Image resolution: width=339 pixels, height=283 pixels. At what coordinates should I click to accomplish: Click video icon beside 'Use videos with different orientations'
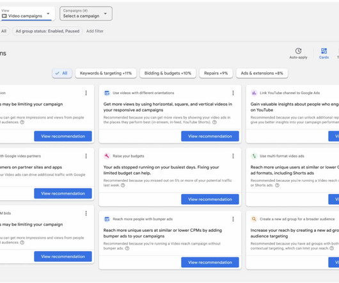click(107, 93)
